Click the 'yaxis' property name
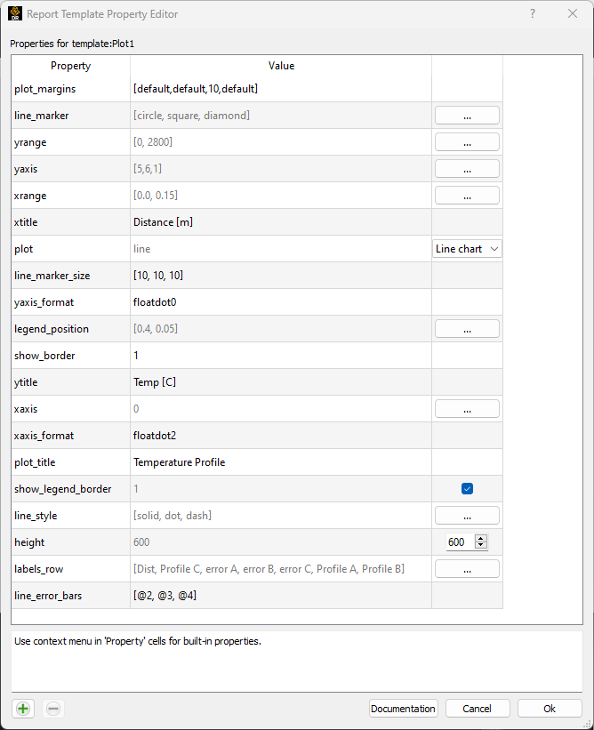The height and width of the screenshot is (730, 594). (x=26, y=169)
